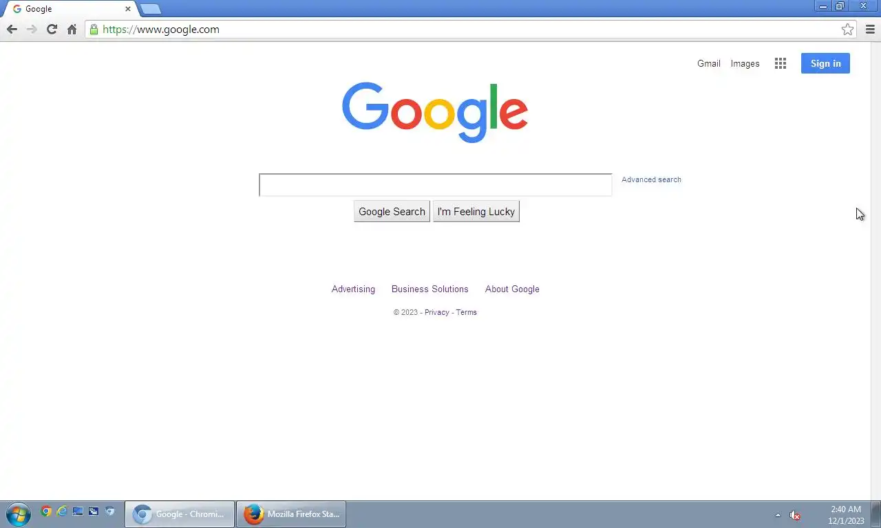The image size is (881, 528).
Task: Restore down the Chromium window
Action: click(840, 6)
